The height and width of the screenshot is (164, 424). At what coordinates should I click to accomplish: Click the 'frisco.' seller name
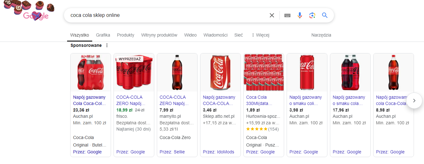122,116
